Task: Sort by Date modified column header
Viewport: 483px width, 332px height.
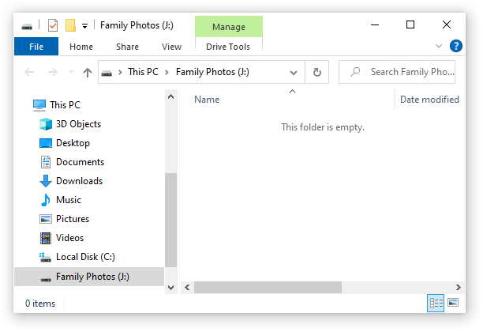Action: [x=429, y=100]
